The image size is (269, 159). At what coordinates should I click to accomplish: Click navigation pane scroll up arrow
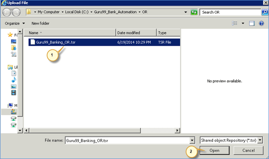[x=20, y=32]
